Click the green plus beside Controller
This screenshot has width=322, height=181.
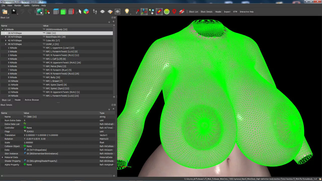coord(25,128)
